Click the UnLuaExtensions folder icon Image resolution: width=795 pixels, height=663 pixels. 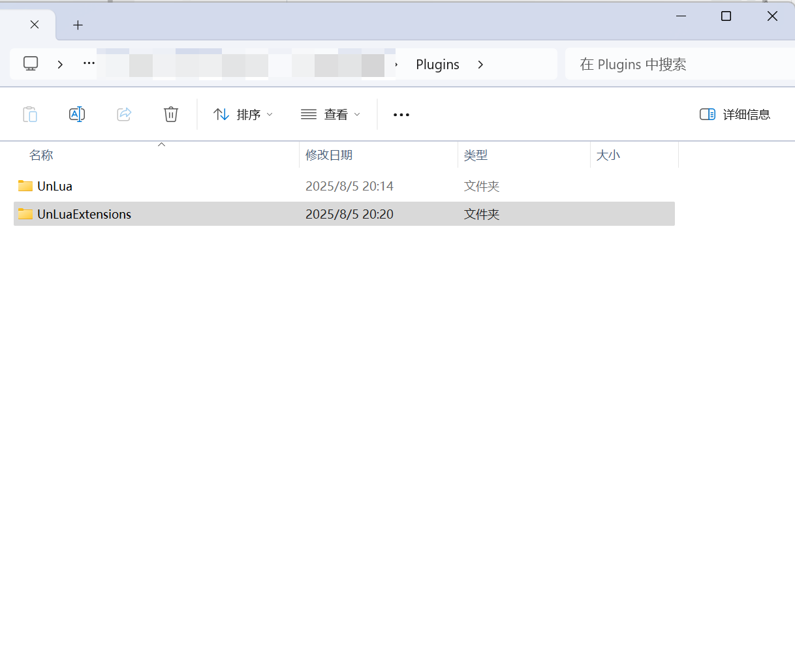click(x=25, y=213)
